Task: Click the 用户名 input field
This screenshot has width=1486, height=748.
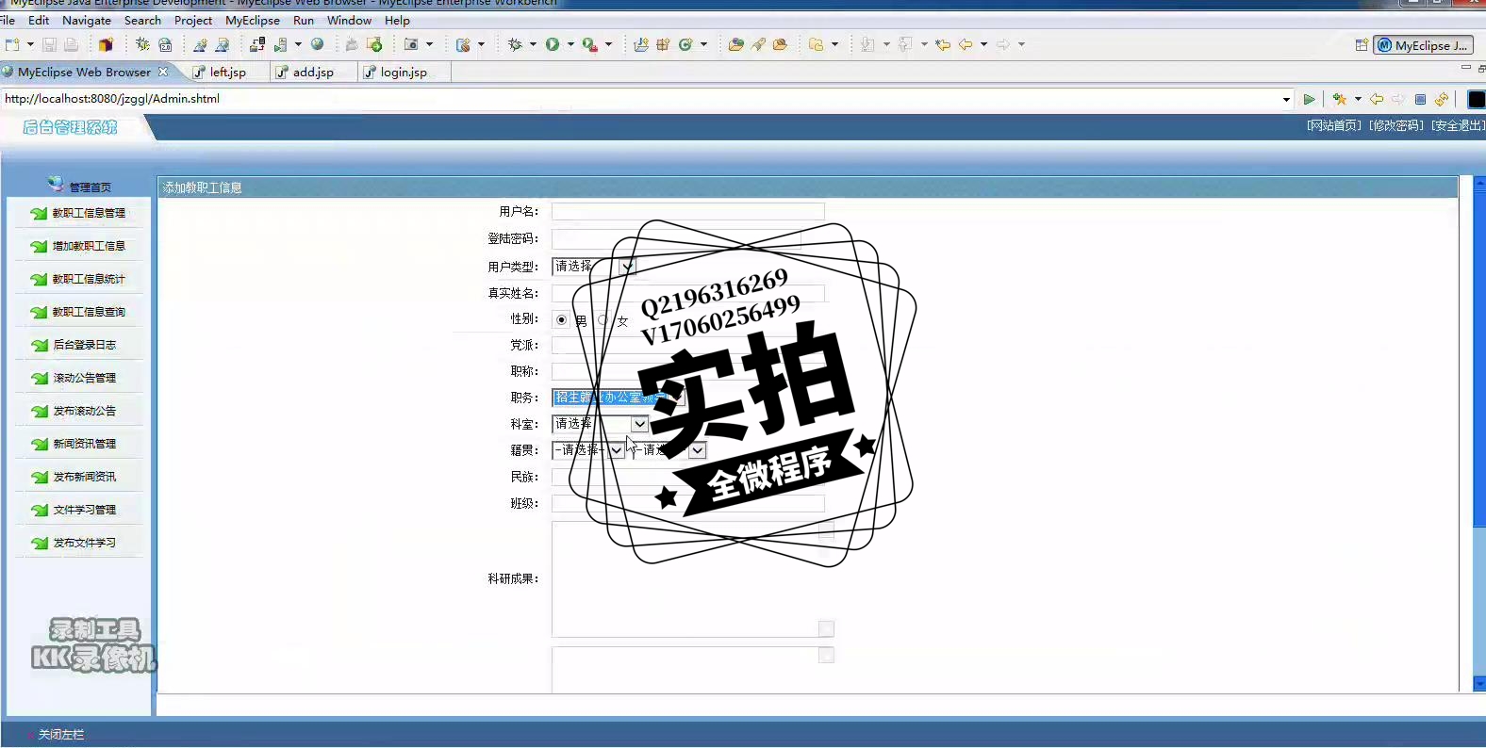Action: click(688, 212)
